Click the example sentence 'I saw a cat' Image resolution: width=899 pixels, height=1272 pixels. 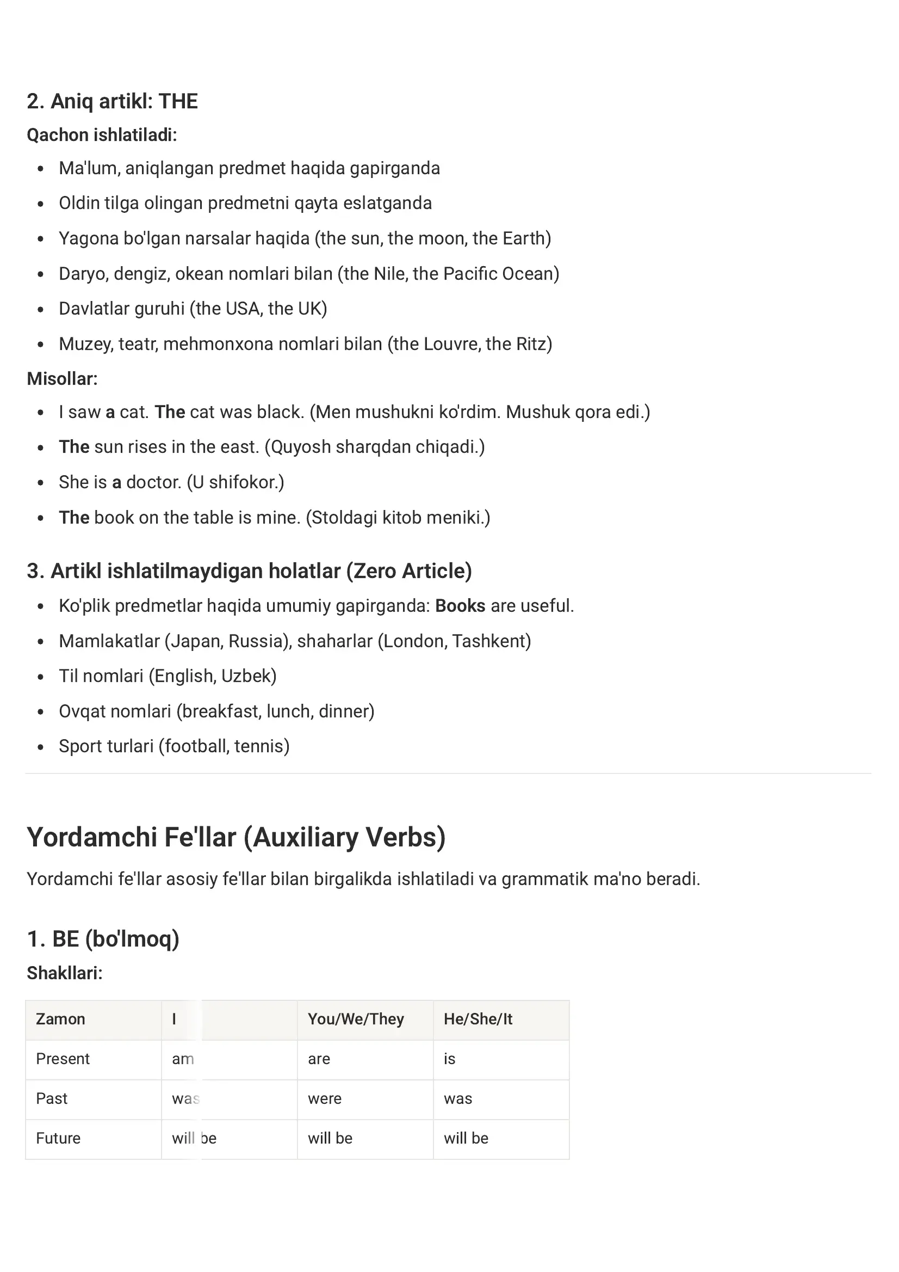[354, 412]
